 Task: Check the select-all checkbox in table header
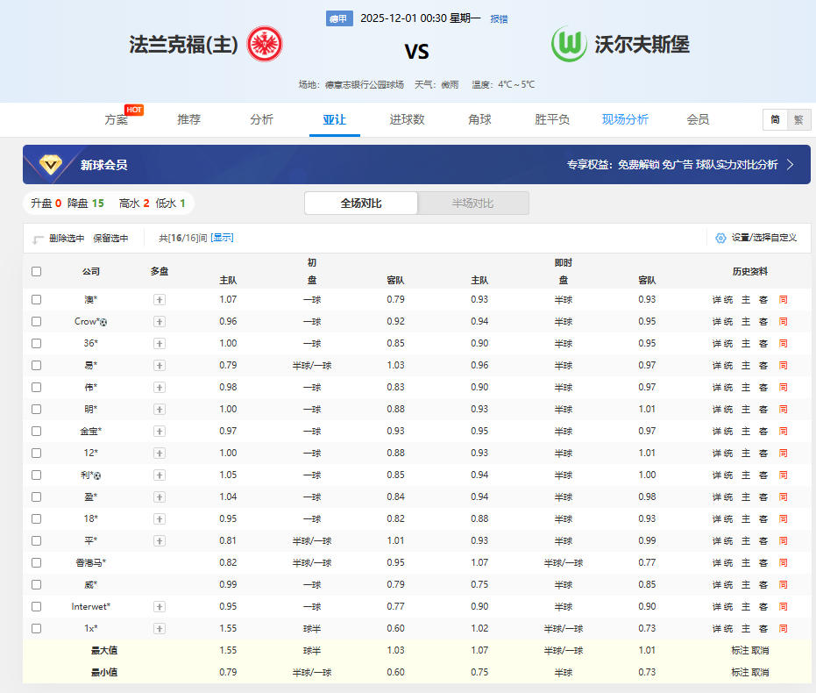(x=36, y=271)
